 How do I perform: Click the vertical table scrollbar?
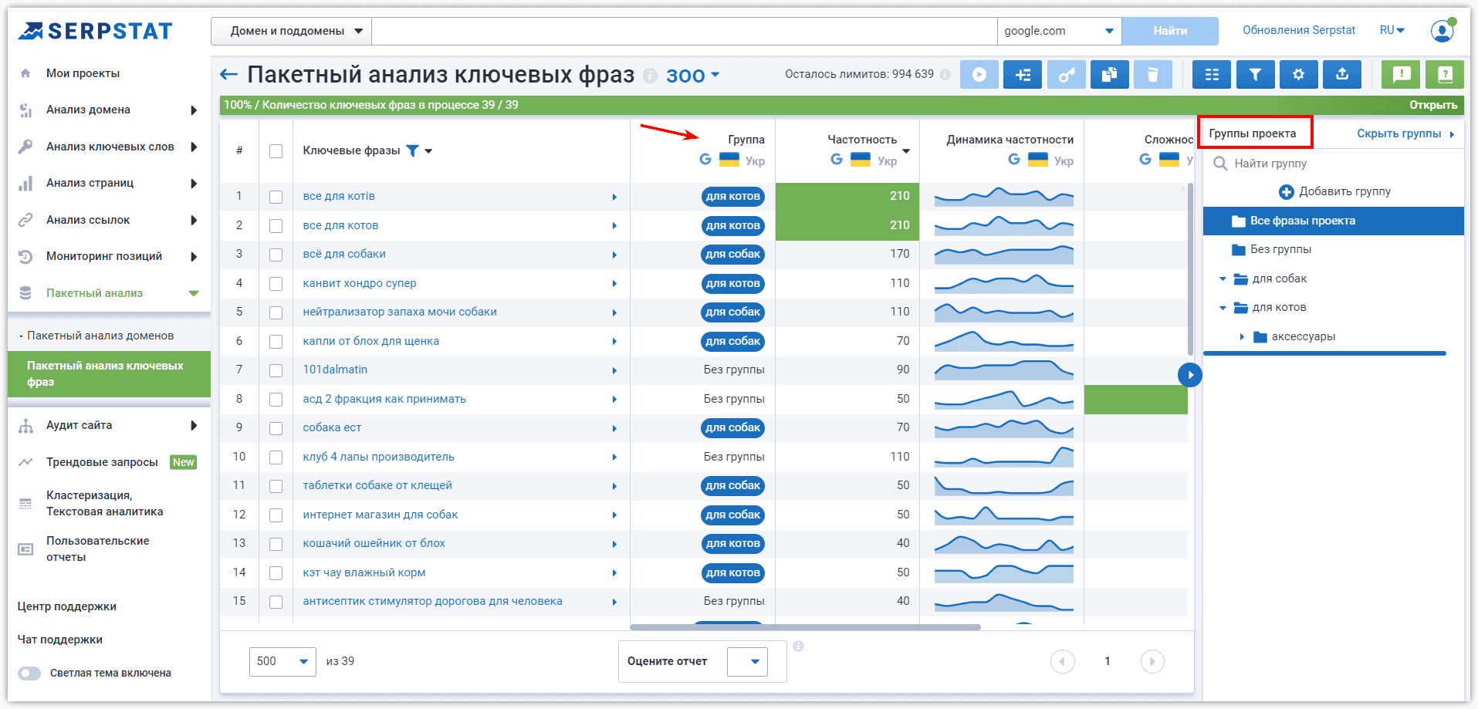point(1190,268)
